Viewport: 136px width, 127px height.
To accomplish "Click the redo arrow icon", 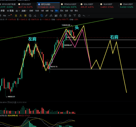I will tap(89, 16).
